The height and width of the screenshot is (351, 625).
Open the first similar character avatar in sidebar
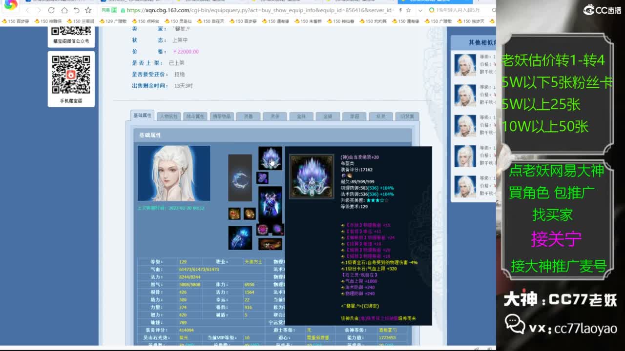465,64
